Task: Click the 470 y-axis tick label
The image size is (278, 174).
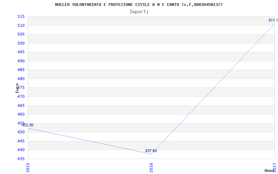Action: [x=21, y=97]
